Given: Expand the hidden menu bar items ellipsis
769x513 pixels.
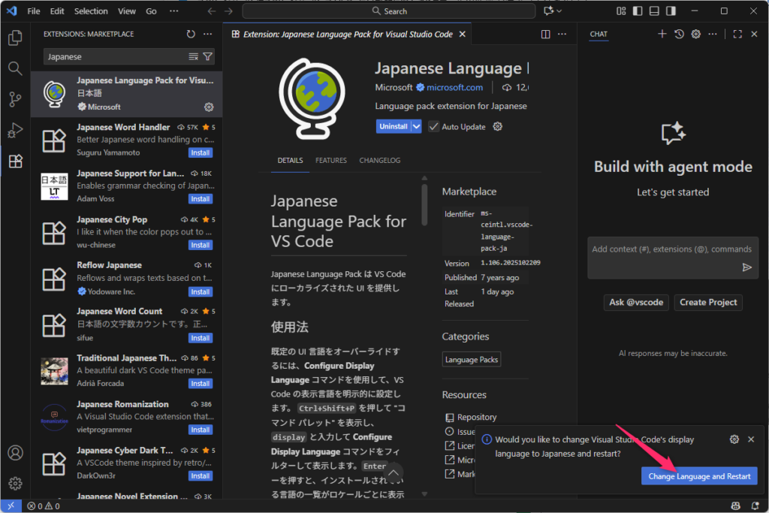Looking at the screenshot, I should click(174, 11).
